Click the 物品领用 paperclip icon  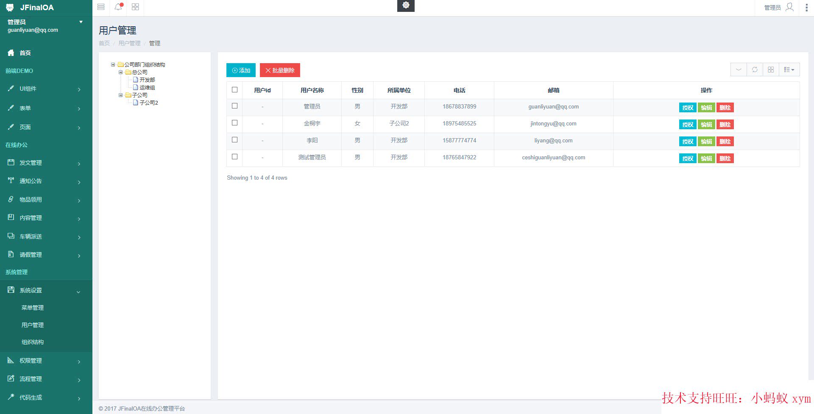click(11, 199)
